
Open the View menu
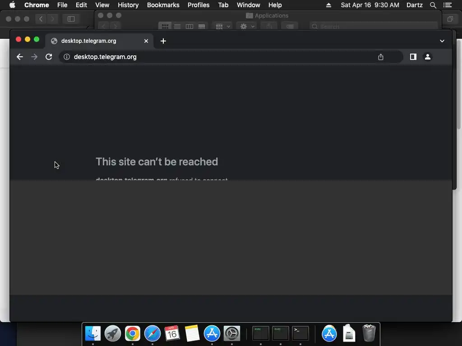(102, 5)
